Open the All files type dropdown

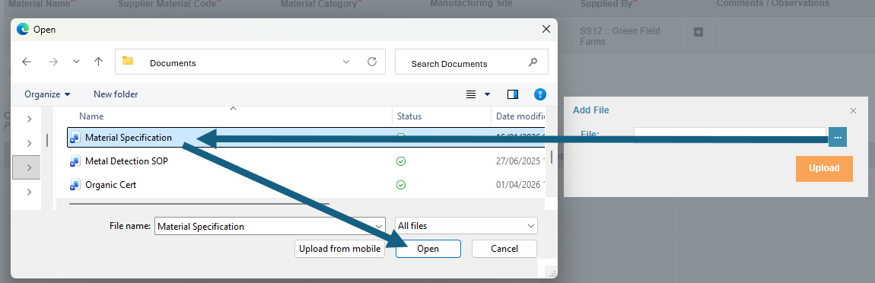[x=466, y=225]
